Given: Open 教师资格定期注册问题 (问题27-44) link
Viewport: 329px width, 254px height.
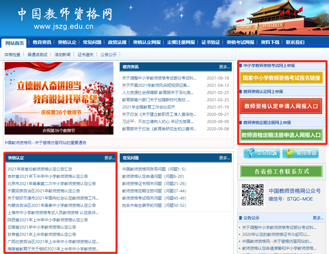Looking at the screenshot, I should 154,191.
